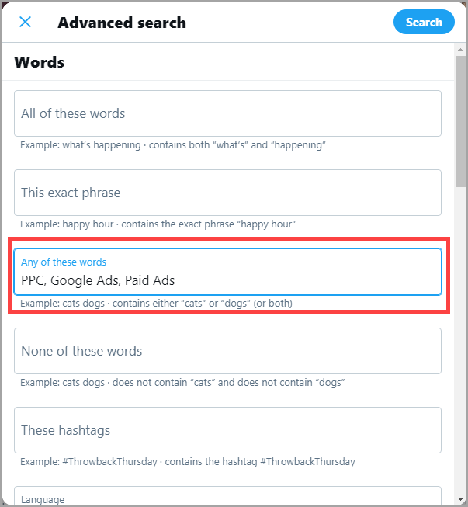Viewport: 468px width, 507px height.
Task: Click the 'Advanced search' title text
Action: click(122, 22)
